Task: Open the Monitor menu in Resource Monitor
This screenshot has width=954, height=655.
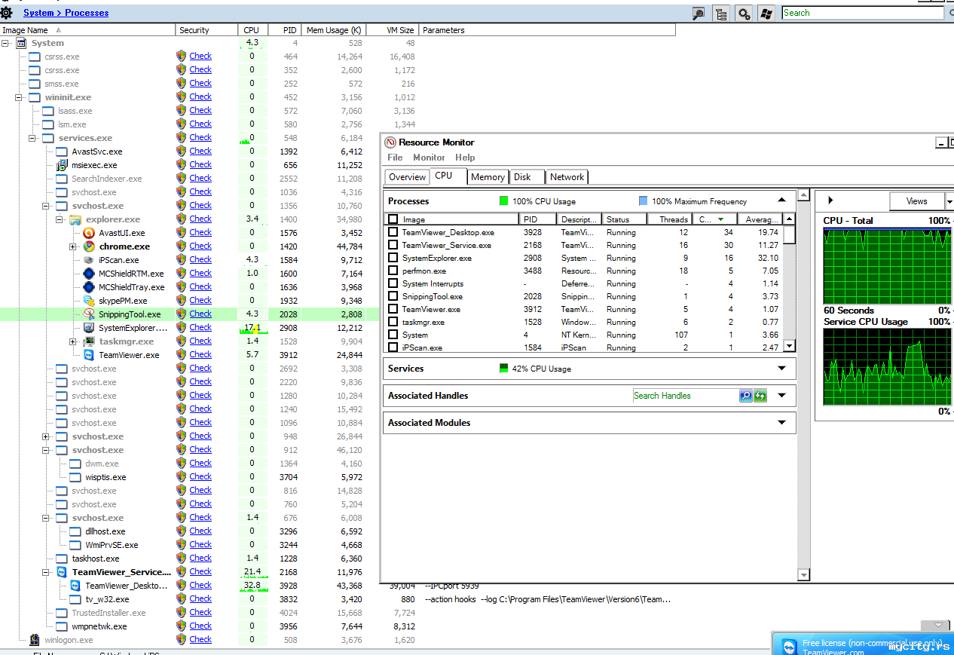Action: (428, 158)
